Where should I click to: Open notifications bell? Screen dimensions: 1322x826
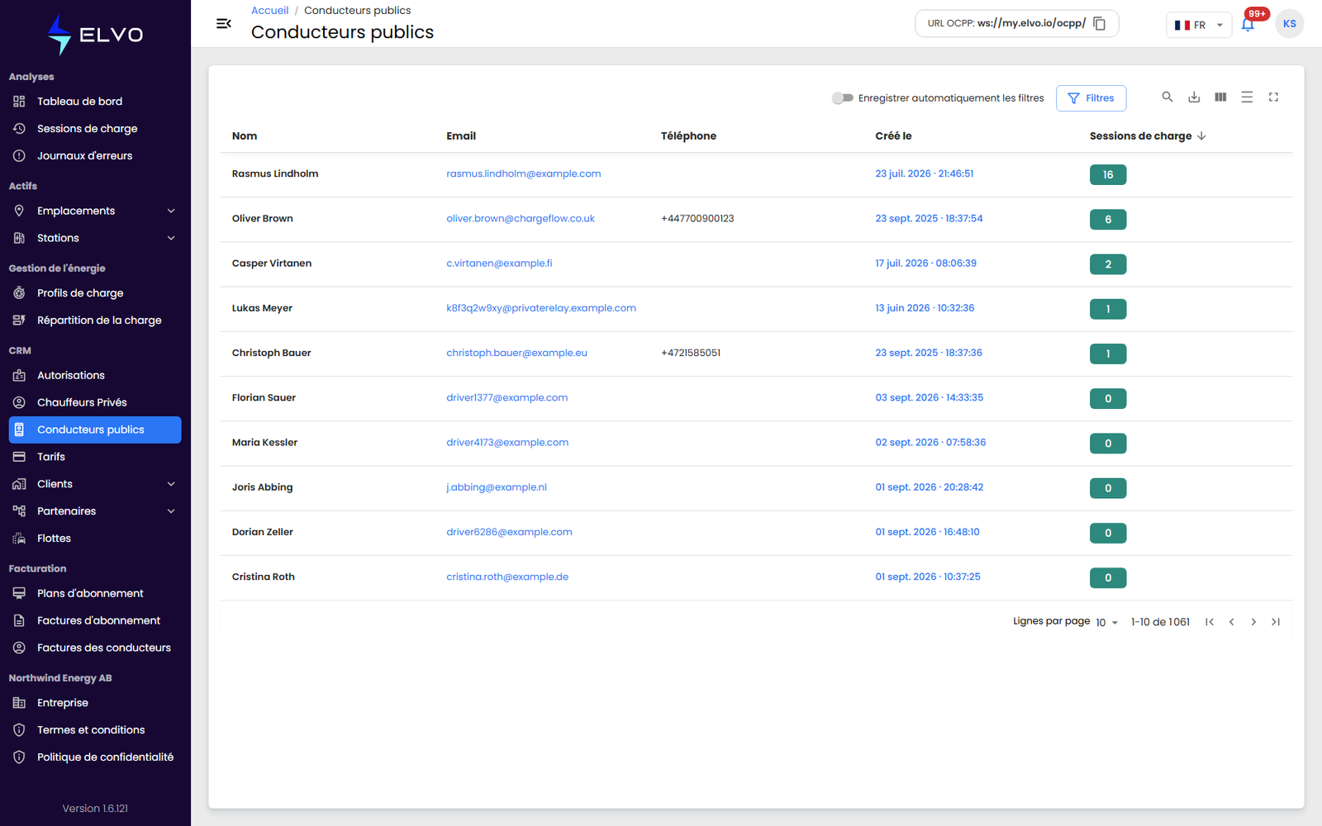click(1248, 25)
